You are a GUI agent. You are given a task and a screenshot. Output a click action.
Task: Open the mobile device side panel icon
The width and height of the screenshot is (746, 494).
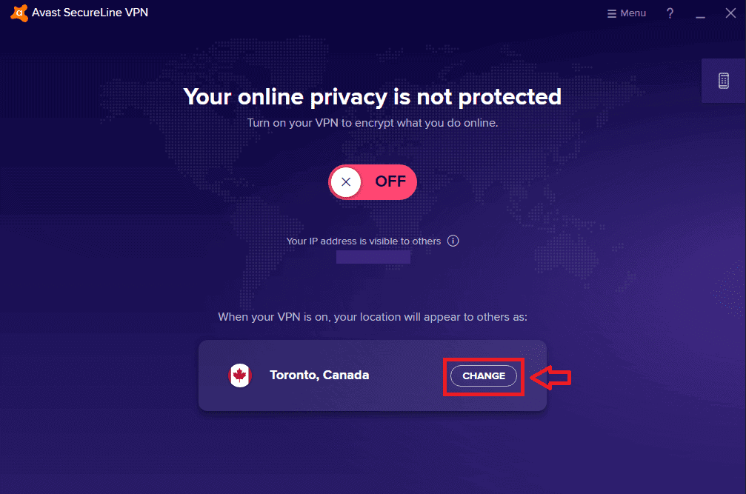[723, 81]
